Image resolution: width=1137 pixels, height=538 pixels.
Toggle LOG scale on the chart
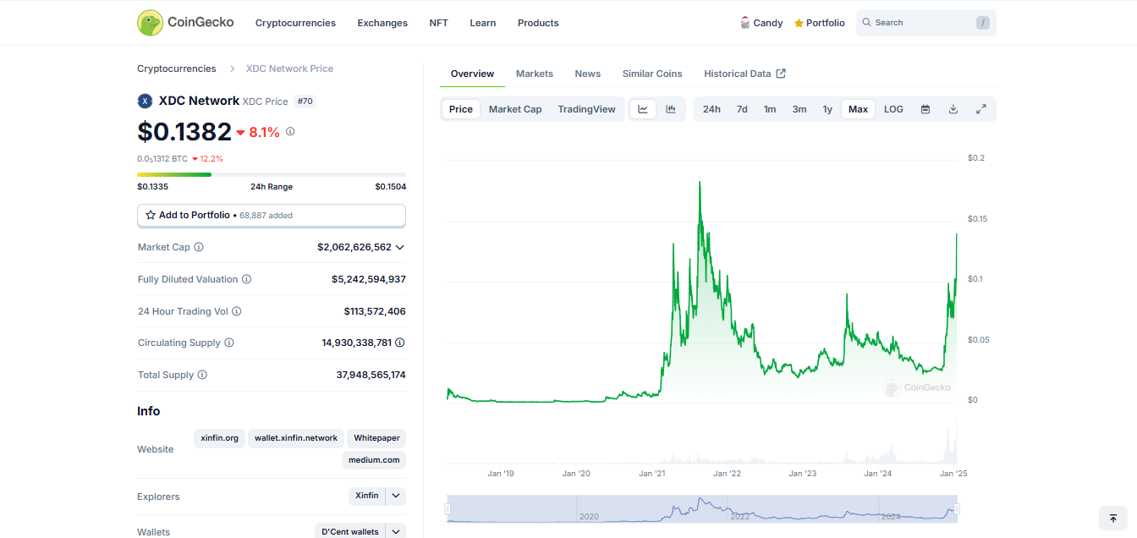click(893, 109)
